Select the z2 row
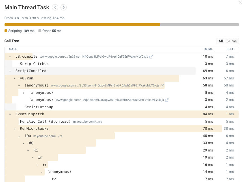Screen dimensions: 244x182 pos(122,179)
